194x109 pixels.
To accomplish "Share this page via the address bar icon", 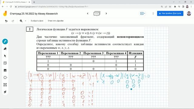I will pyautogui.click(x=166, y=7).
